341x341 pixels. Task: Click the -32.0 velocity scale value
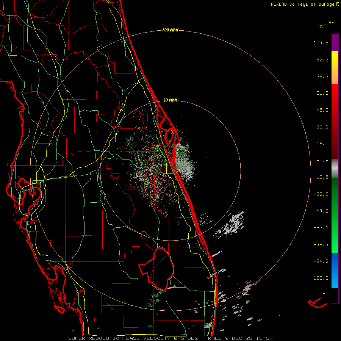pos(321,194)
